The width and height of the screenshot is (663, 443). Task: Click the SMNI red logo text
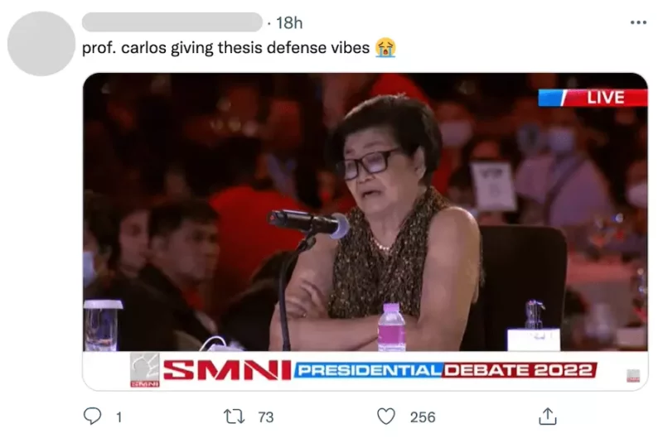(x=227, y=370)
